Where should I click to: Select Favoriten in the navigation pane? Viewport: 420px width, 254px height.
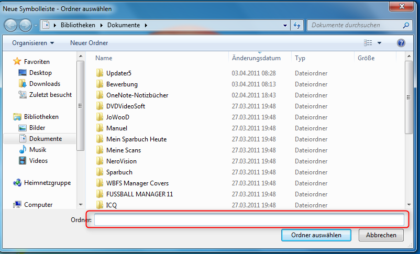[37, 62]
